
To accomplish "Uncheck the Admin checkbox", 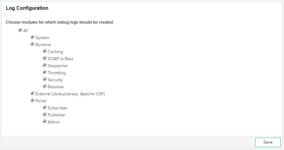I will coord(45,122).
